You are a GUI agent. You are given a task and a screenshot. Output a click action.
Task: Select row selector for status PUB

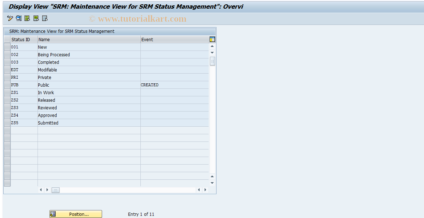point(7,85)
